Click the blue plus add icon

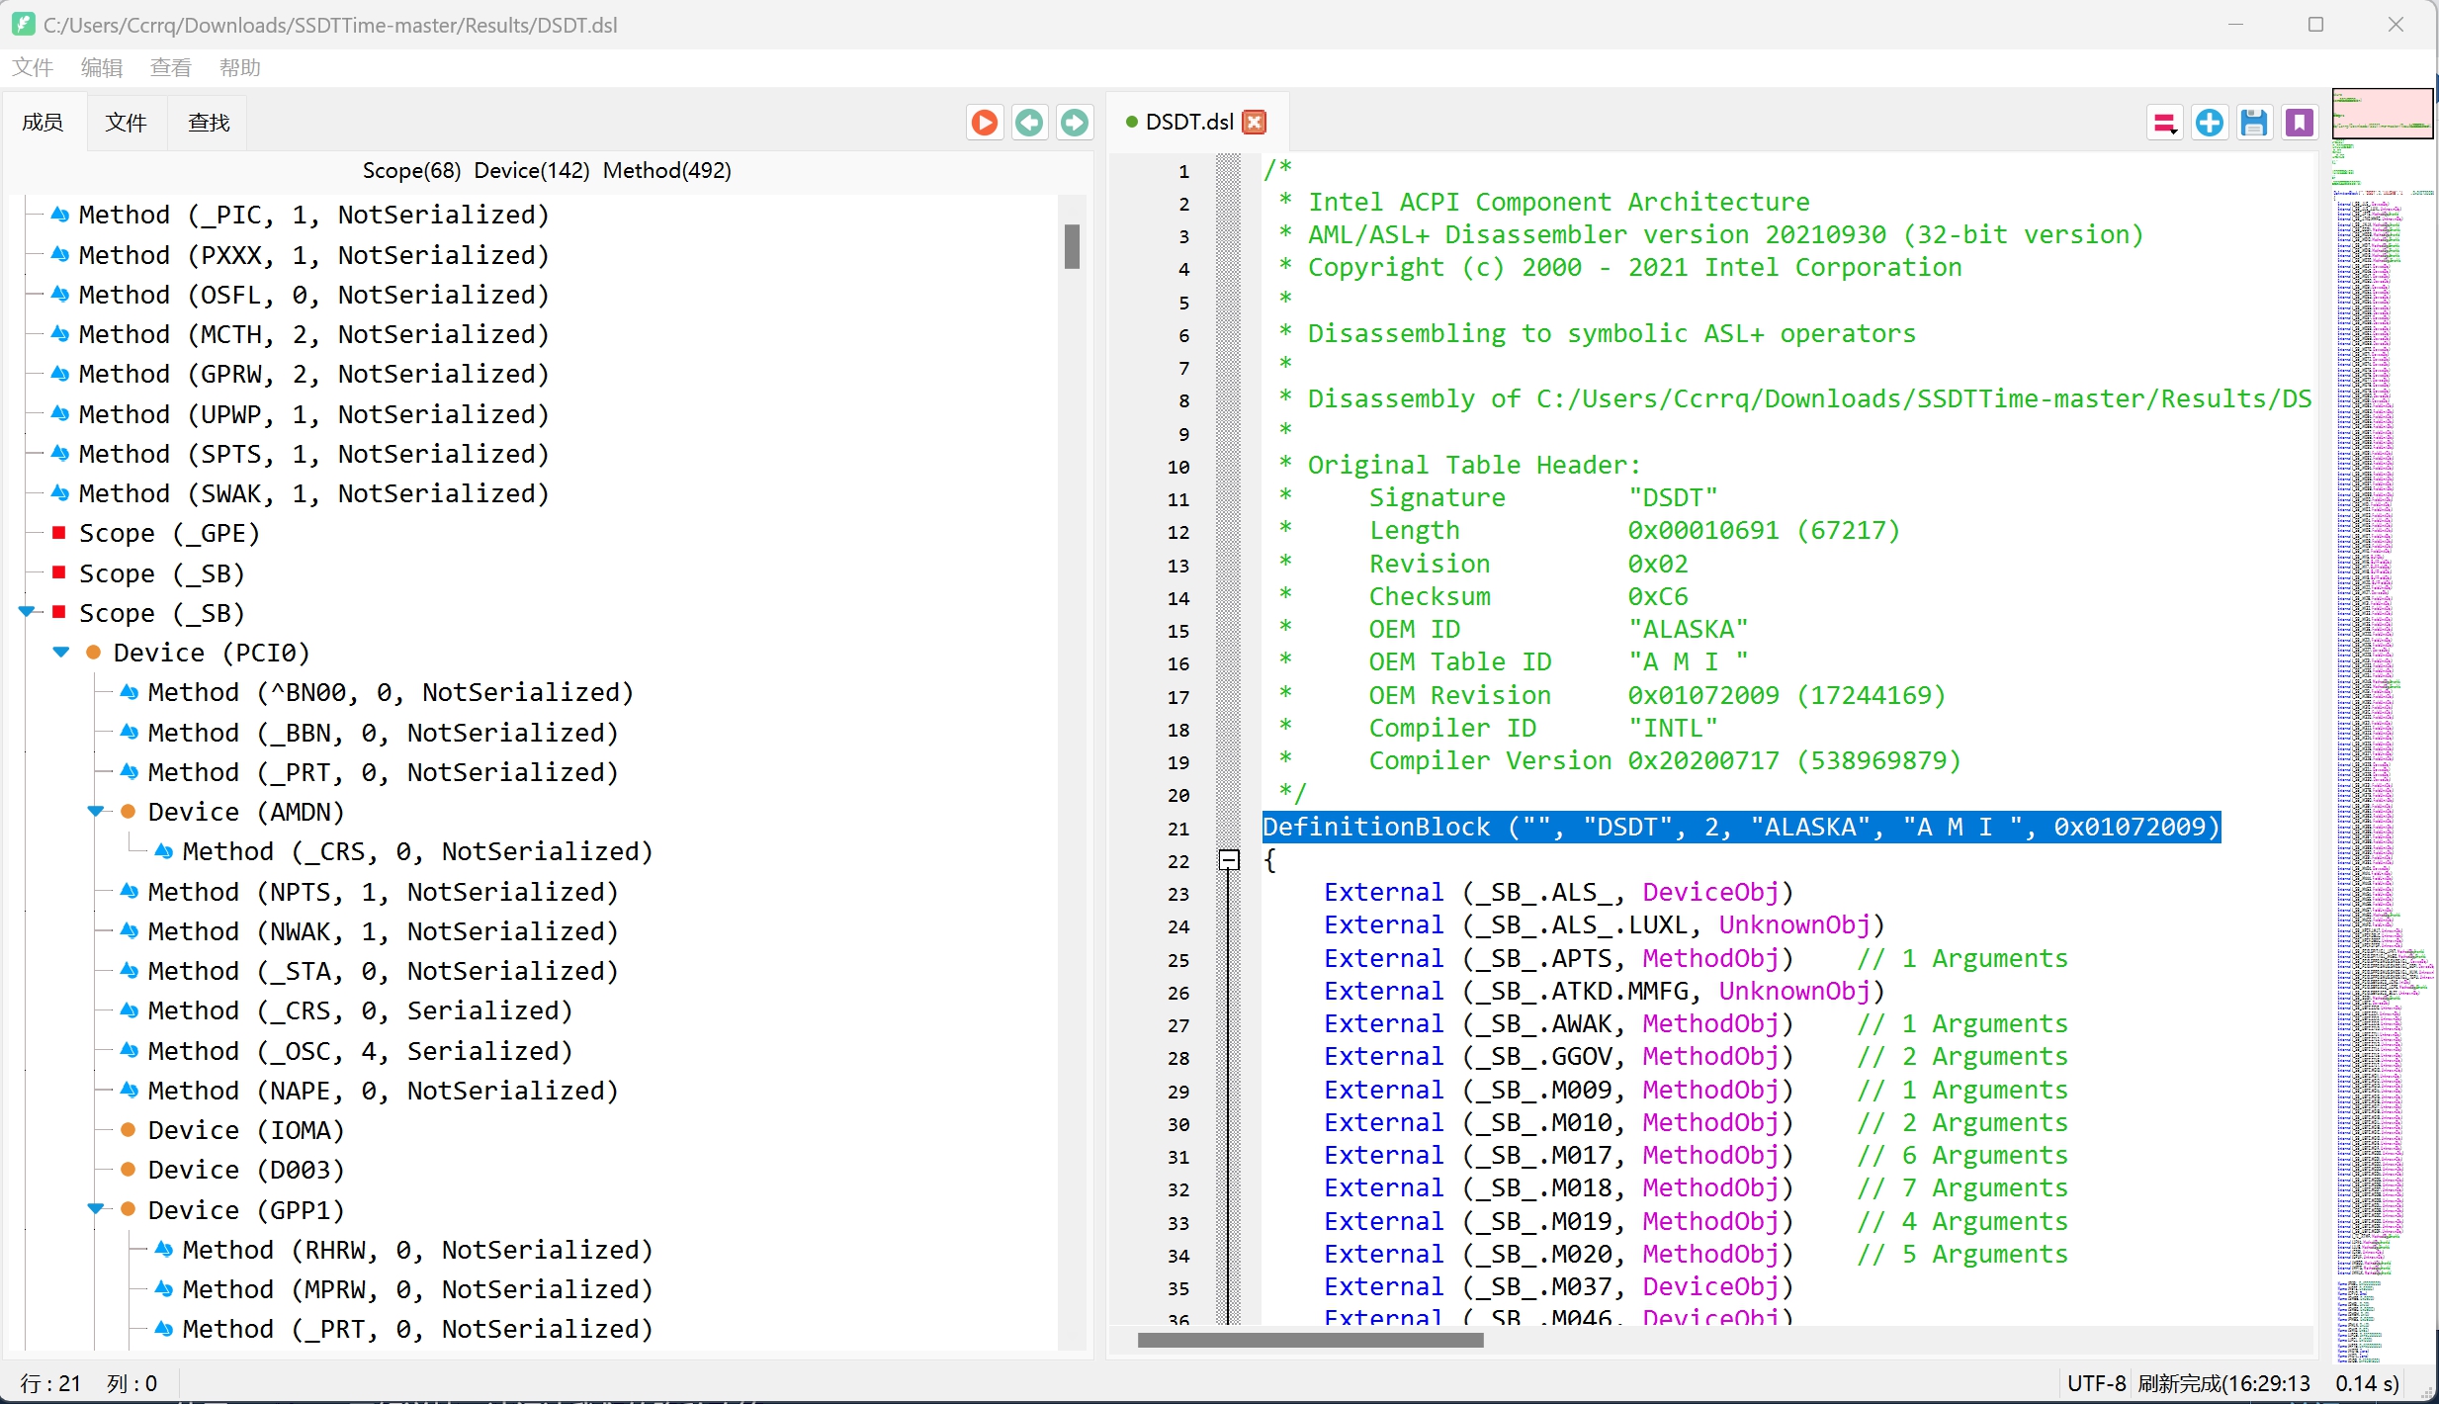[x=2210, y=123]
